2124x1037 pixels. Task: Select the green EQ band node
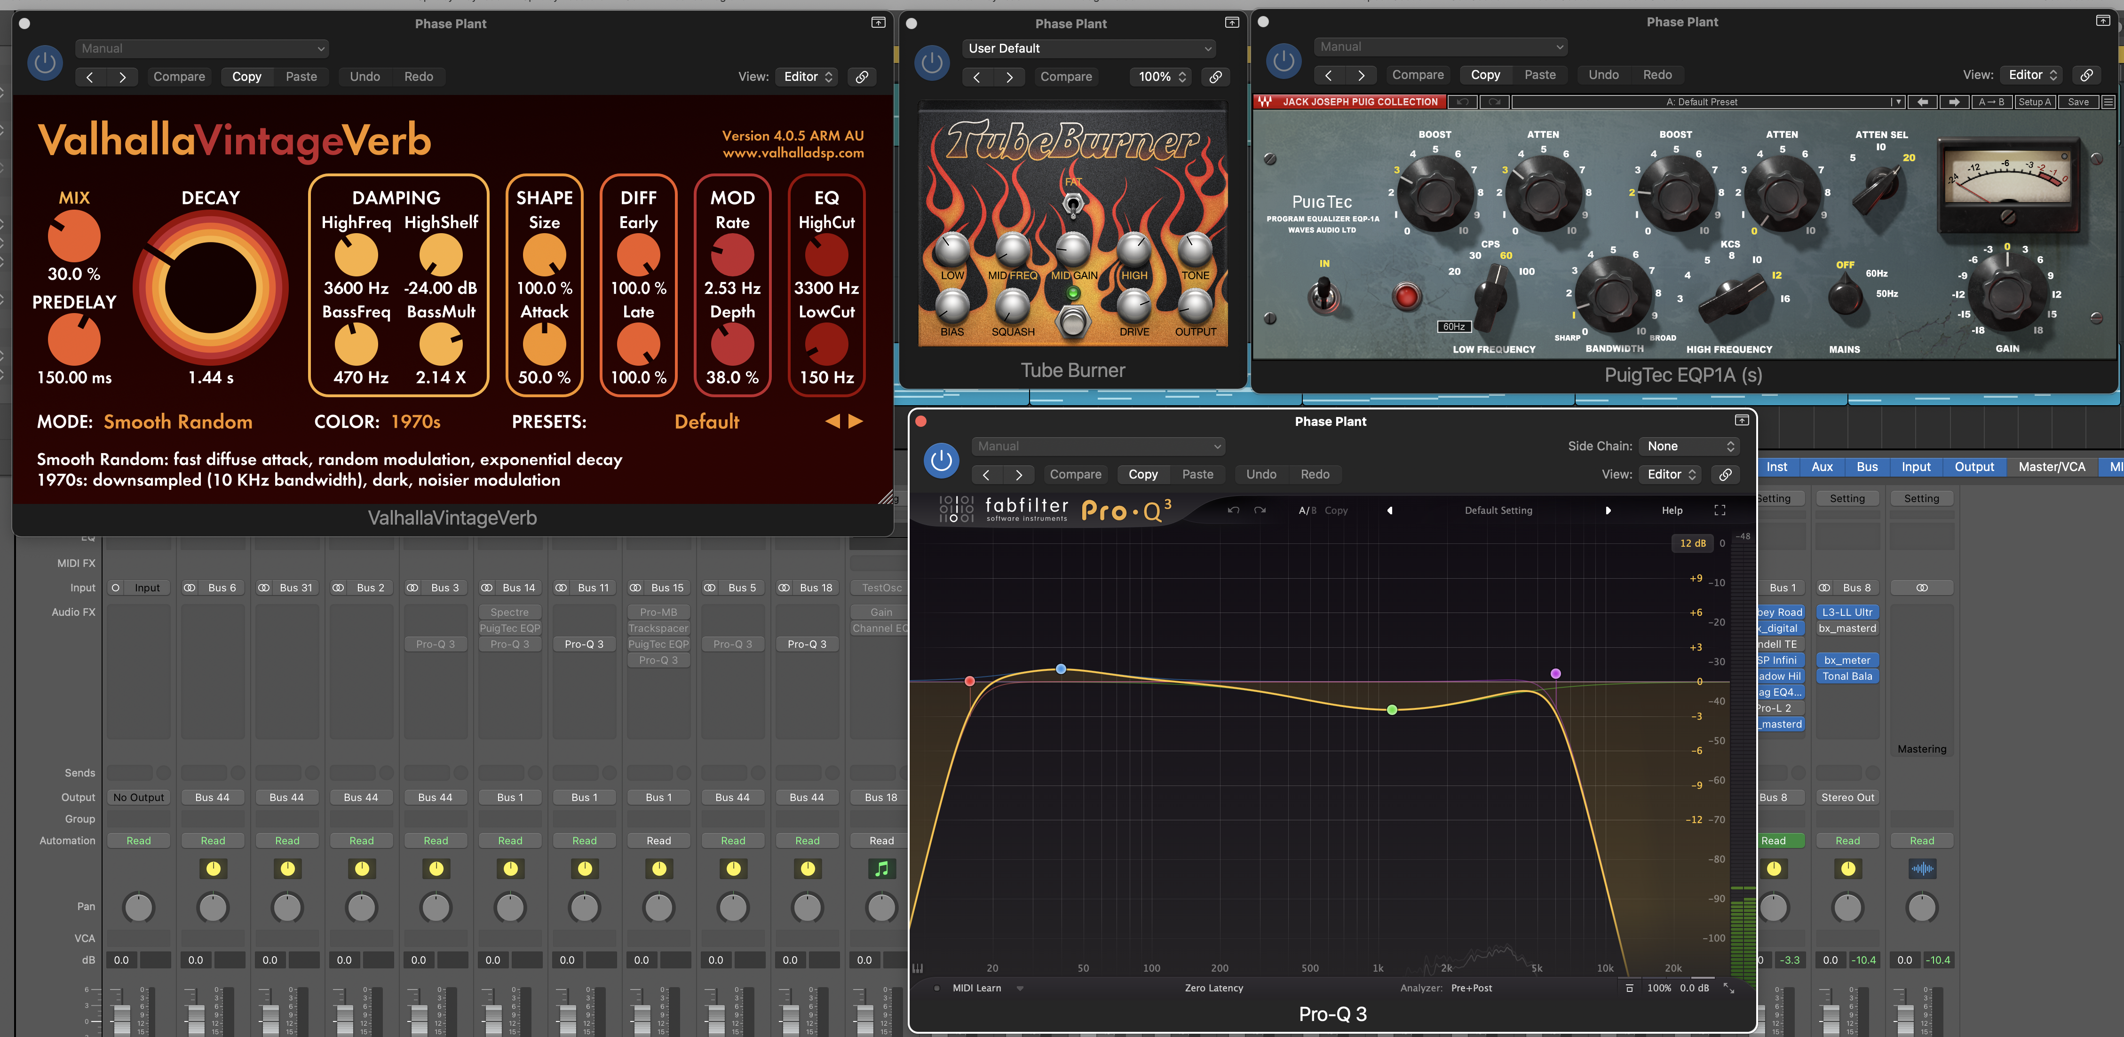click(1392, 710)
